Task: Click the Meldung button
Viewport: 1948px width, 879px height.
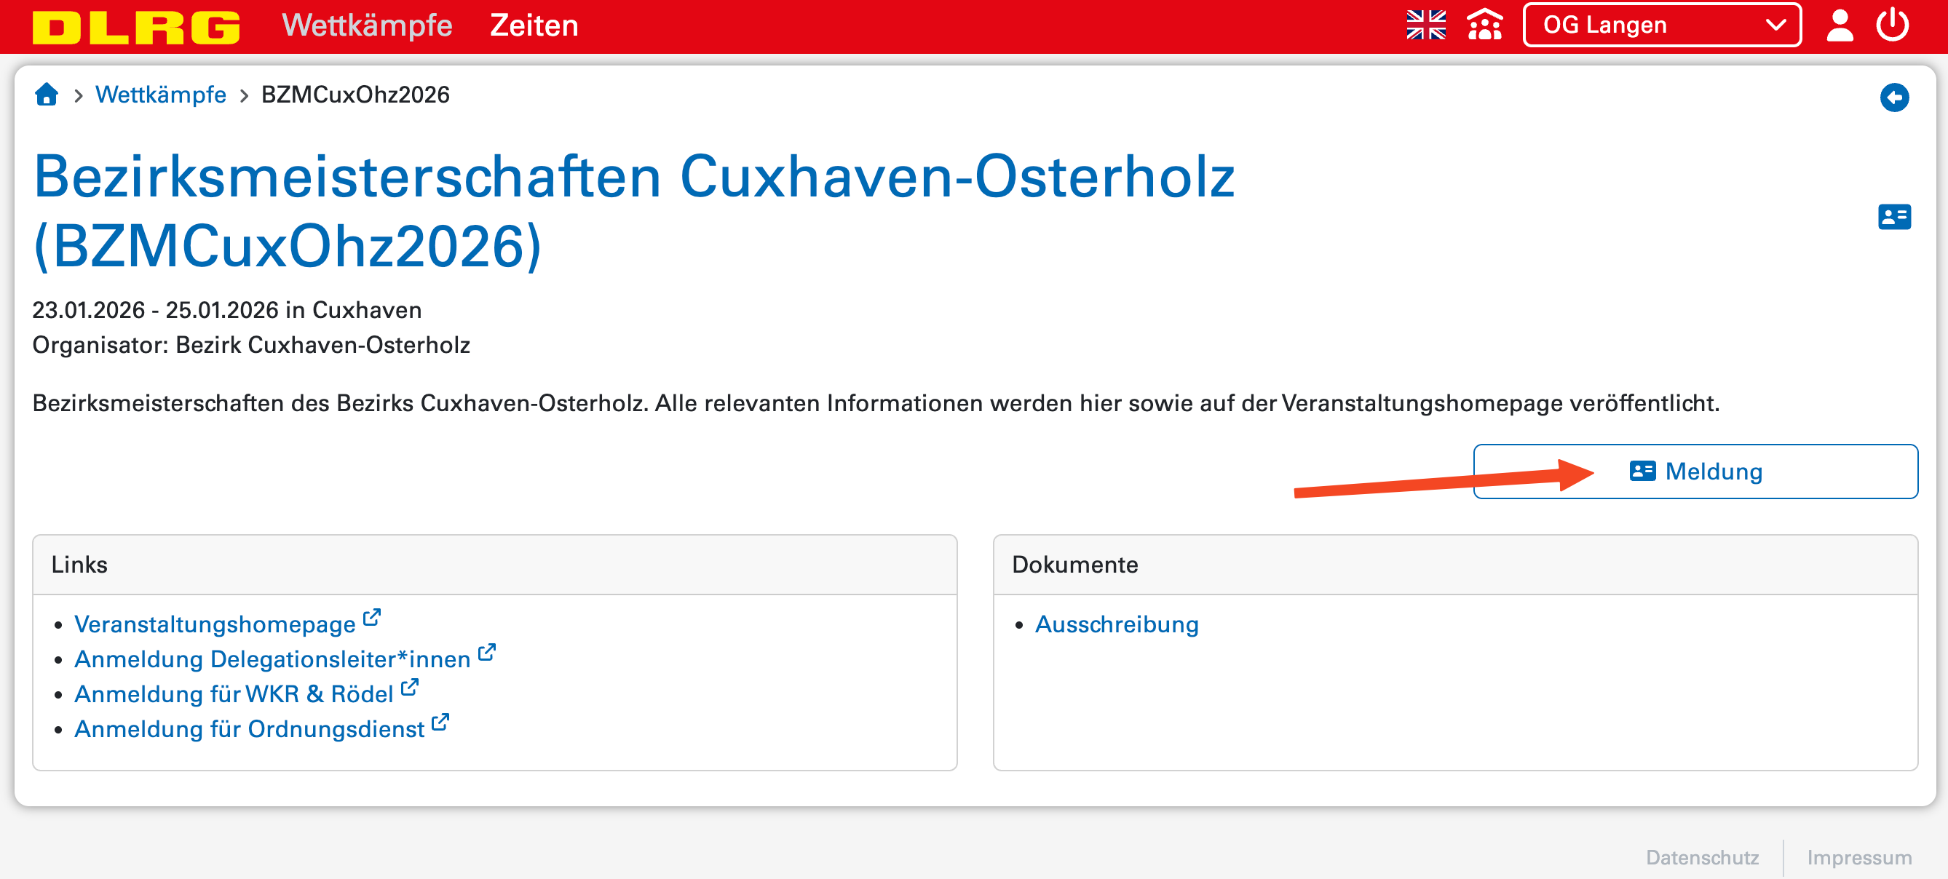Action: tap(1695, 472)
